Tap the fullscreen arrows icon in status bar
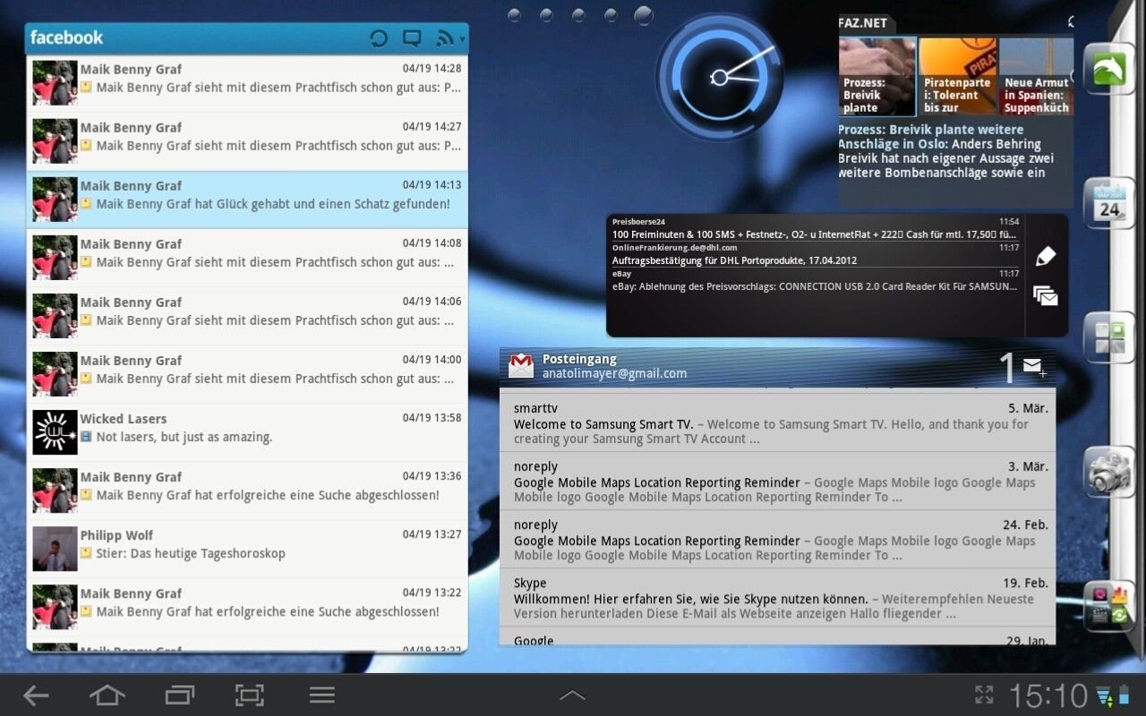This screenshot has height=716, width=1146. [984, 695]
